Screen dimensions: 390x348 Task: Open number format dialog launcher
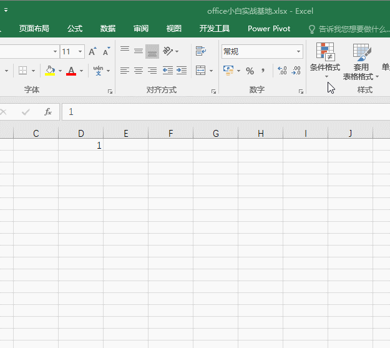point(301,92)
